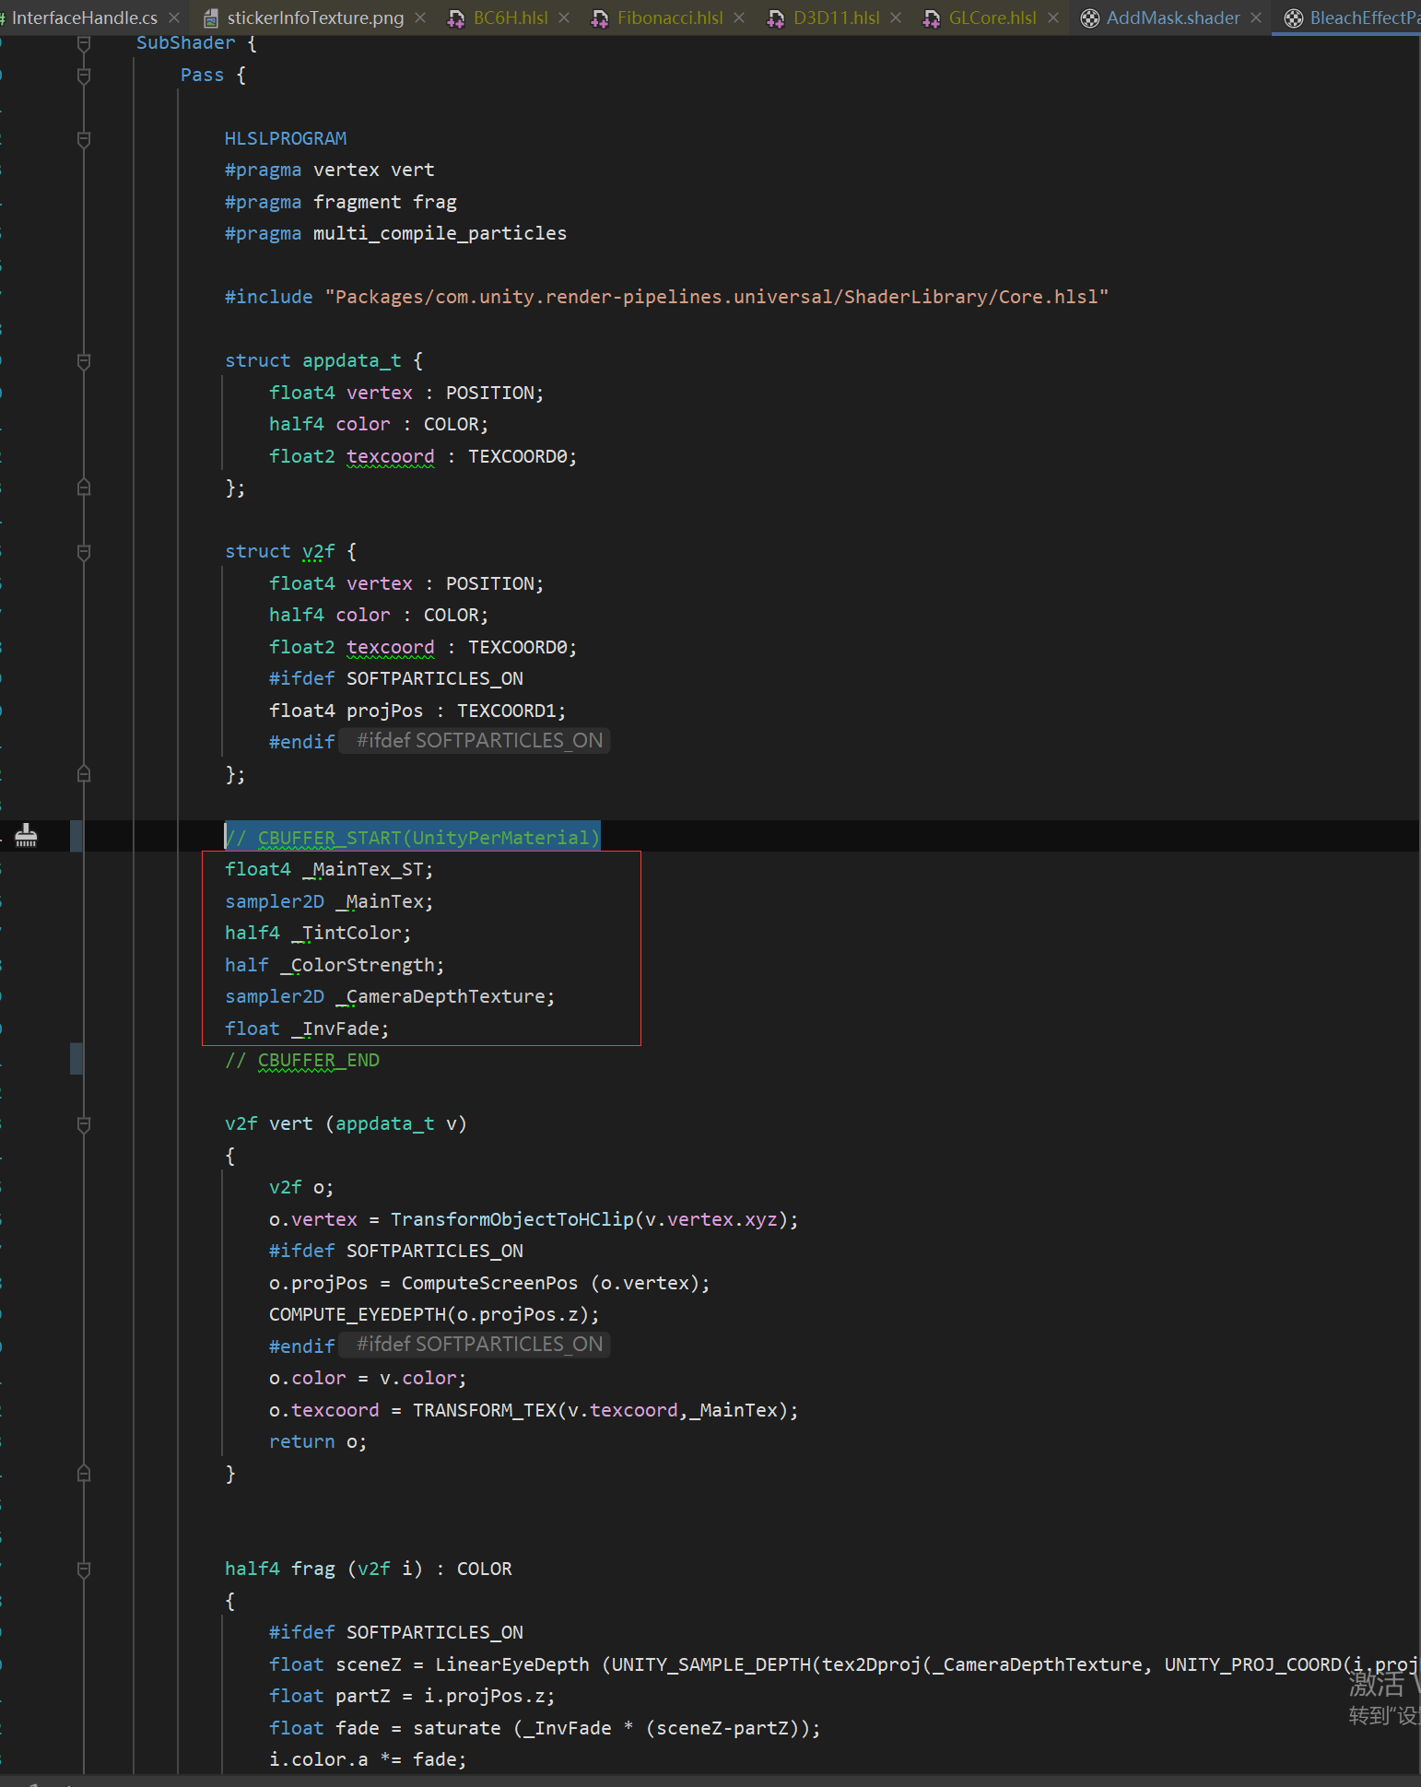Viewport: 1421px width, 1787px height.
Task: Place cursor on the Core.hlsl include path
Action: 717,297
